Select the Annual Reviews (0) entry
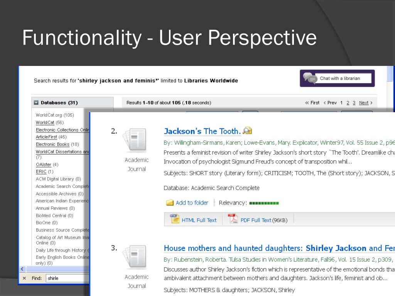Viewport: 395px width, 296px height. point(55,208)
